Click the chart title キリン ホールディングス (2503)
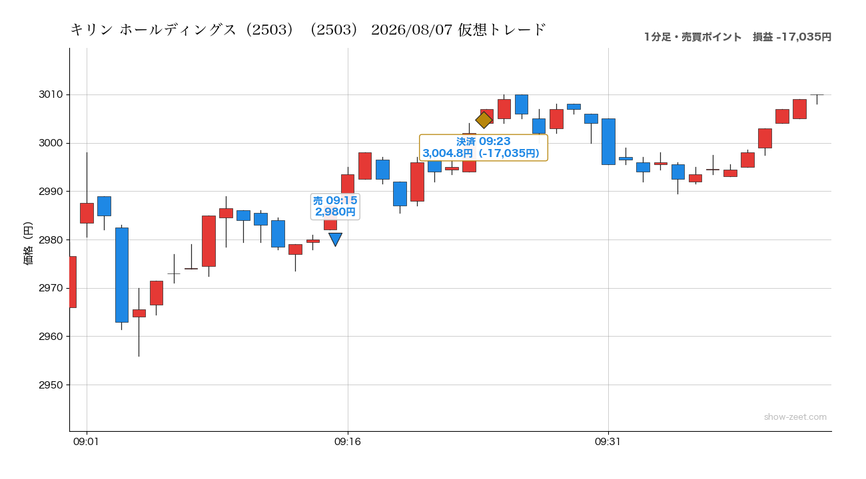The image size is (866, 479). [308, 30]
